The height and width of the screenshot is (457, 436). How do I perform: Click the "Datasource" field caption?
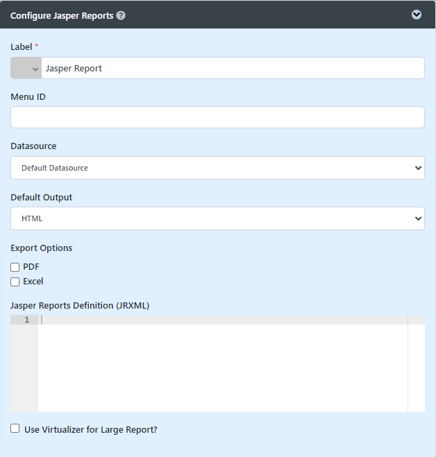pos(33,146)
